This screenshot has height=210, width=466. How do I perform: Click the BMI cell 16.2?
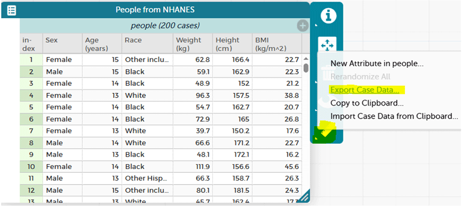click(x=277, y=155)
